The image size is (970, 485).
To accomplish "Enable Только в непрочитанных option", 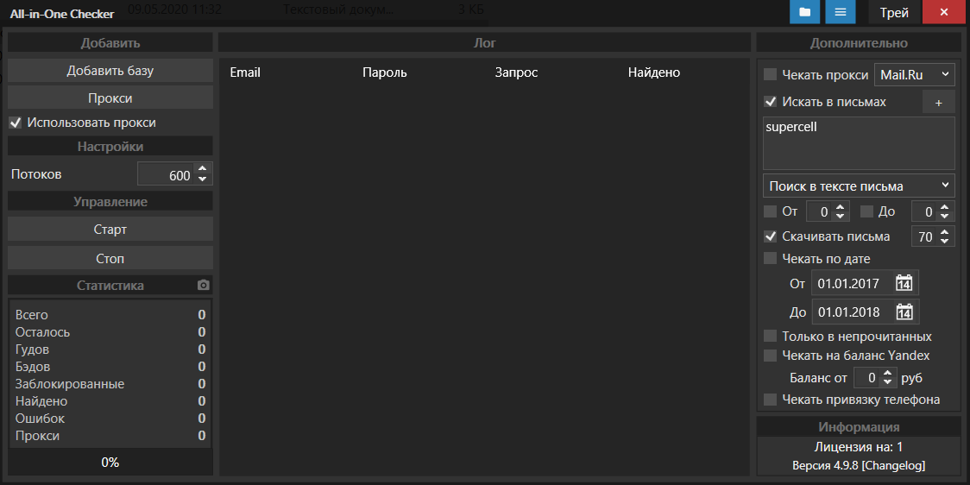I will (771, 337).
